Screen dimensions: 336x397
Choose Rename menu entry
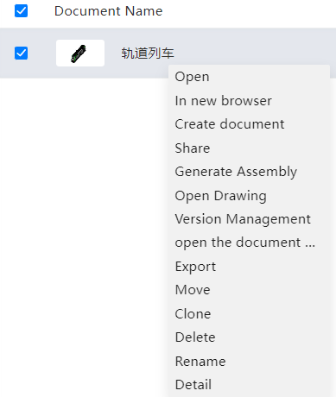pyautogui.click(x=200, y=362)
